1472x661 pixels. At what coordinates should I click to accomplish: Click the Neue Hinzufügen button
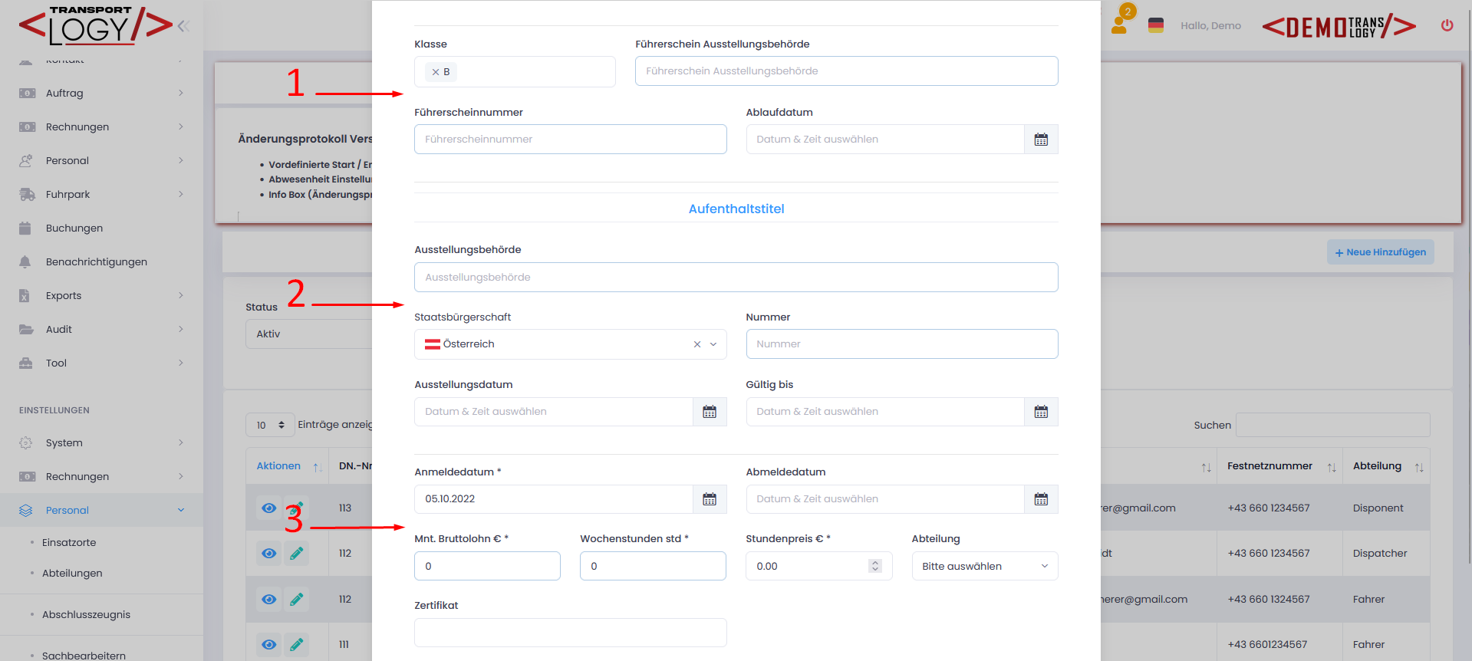(x=1380, y=252)
